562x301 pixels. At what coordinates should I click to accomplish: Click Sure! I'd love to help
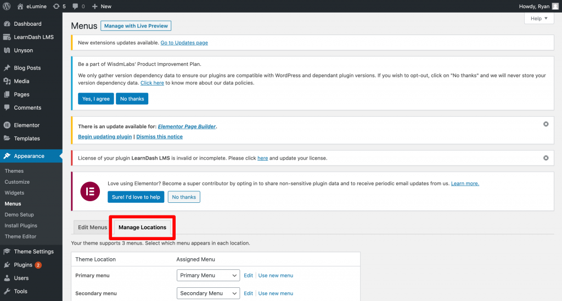(x=136, y=197)
